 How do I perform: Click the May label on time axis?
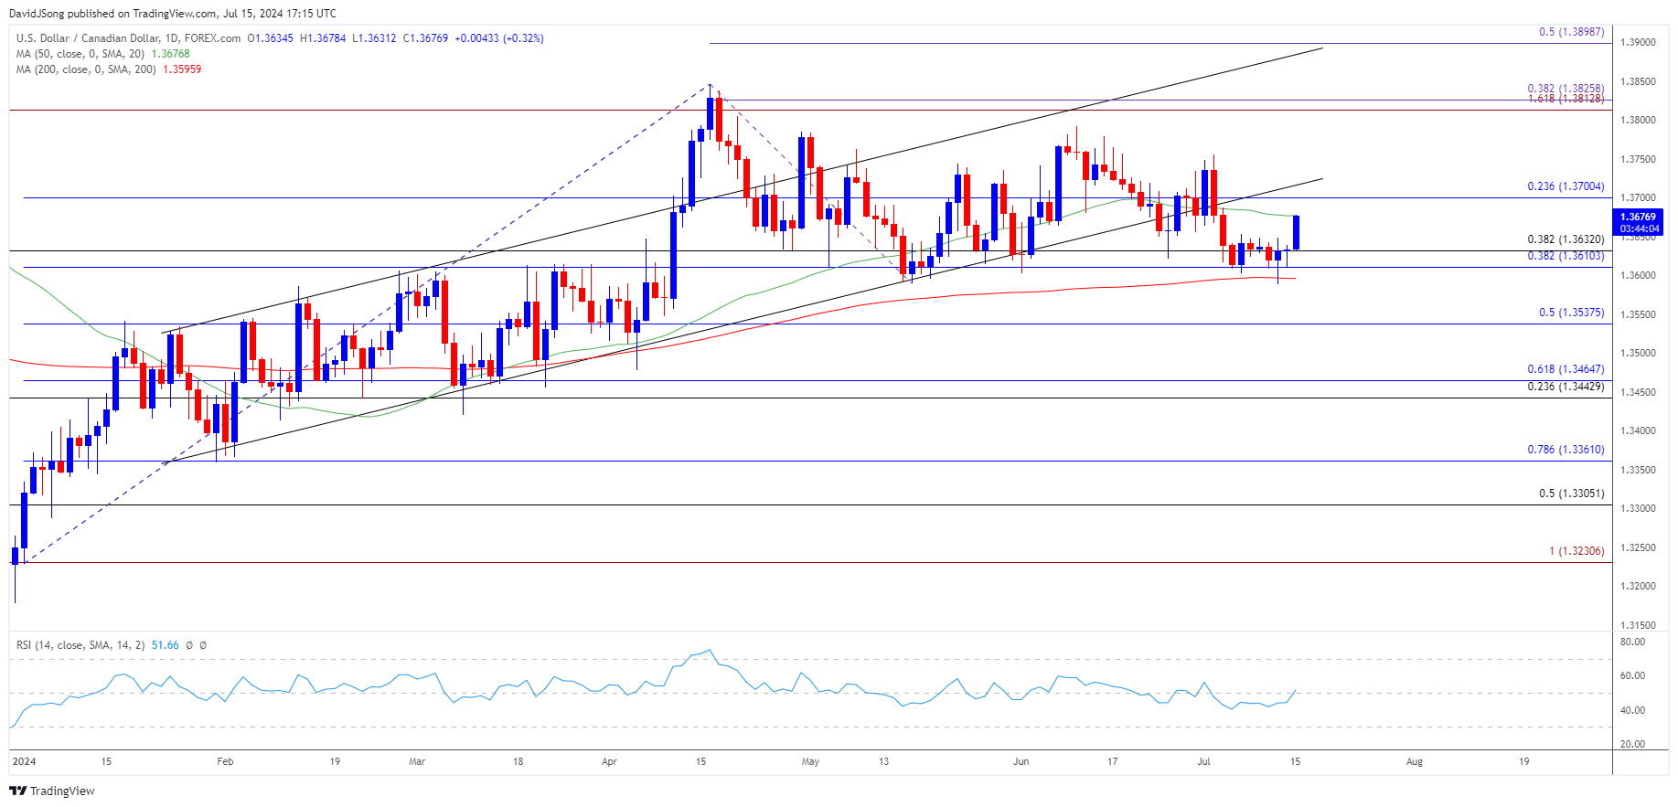tap(810, 761)
